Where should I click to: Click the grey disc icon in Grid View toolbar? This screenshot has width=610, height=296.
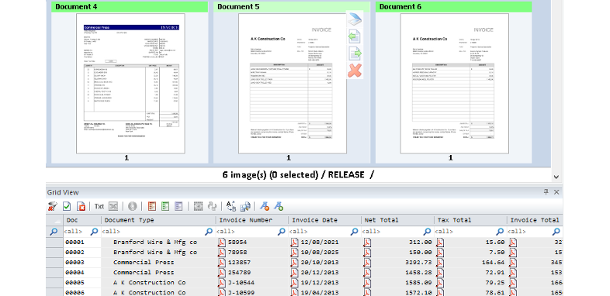(x=132, y=206)
